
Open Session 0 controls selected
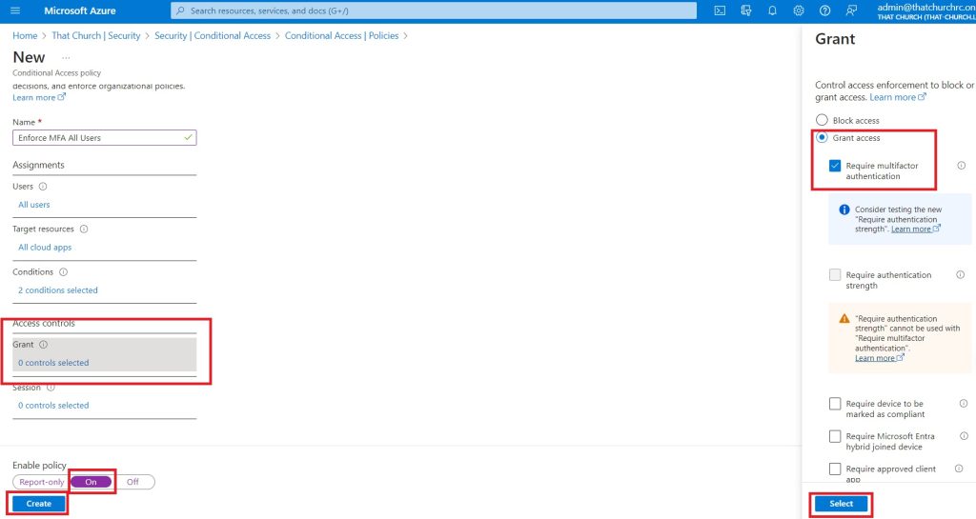[x=53, y=406]
